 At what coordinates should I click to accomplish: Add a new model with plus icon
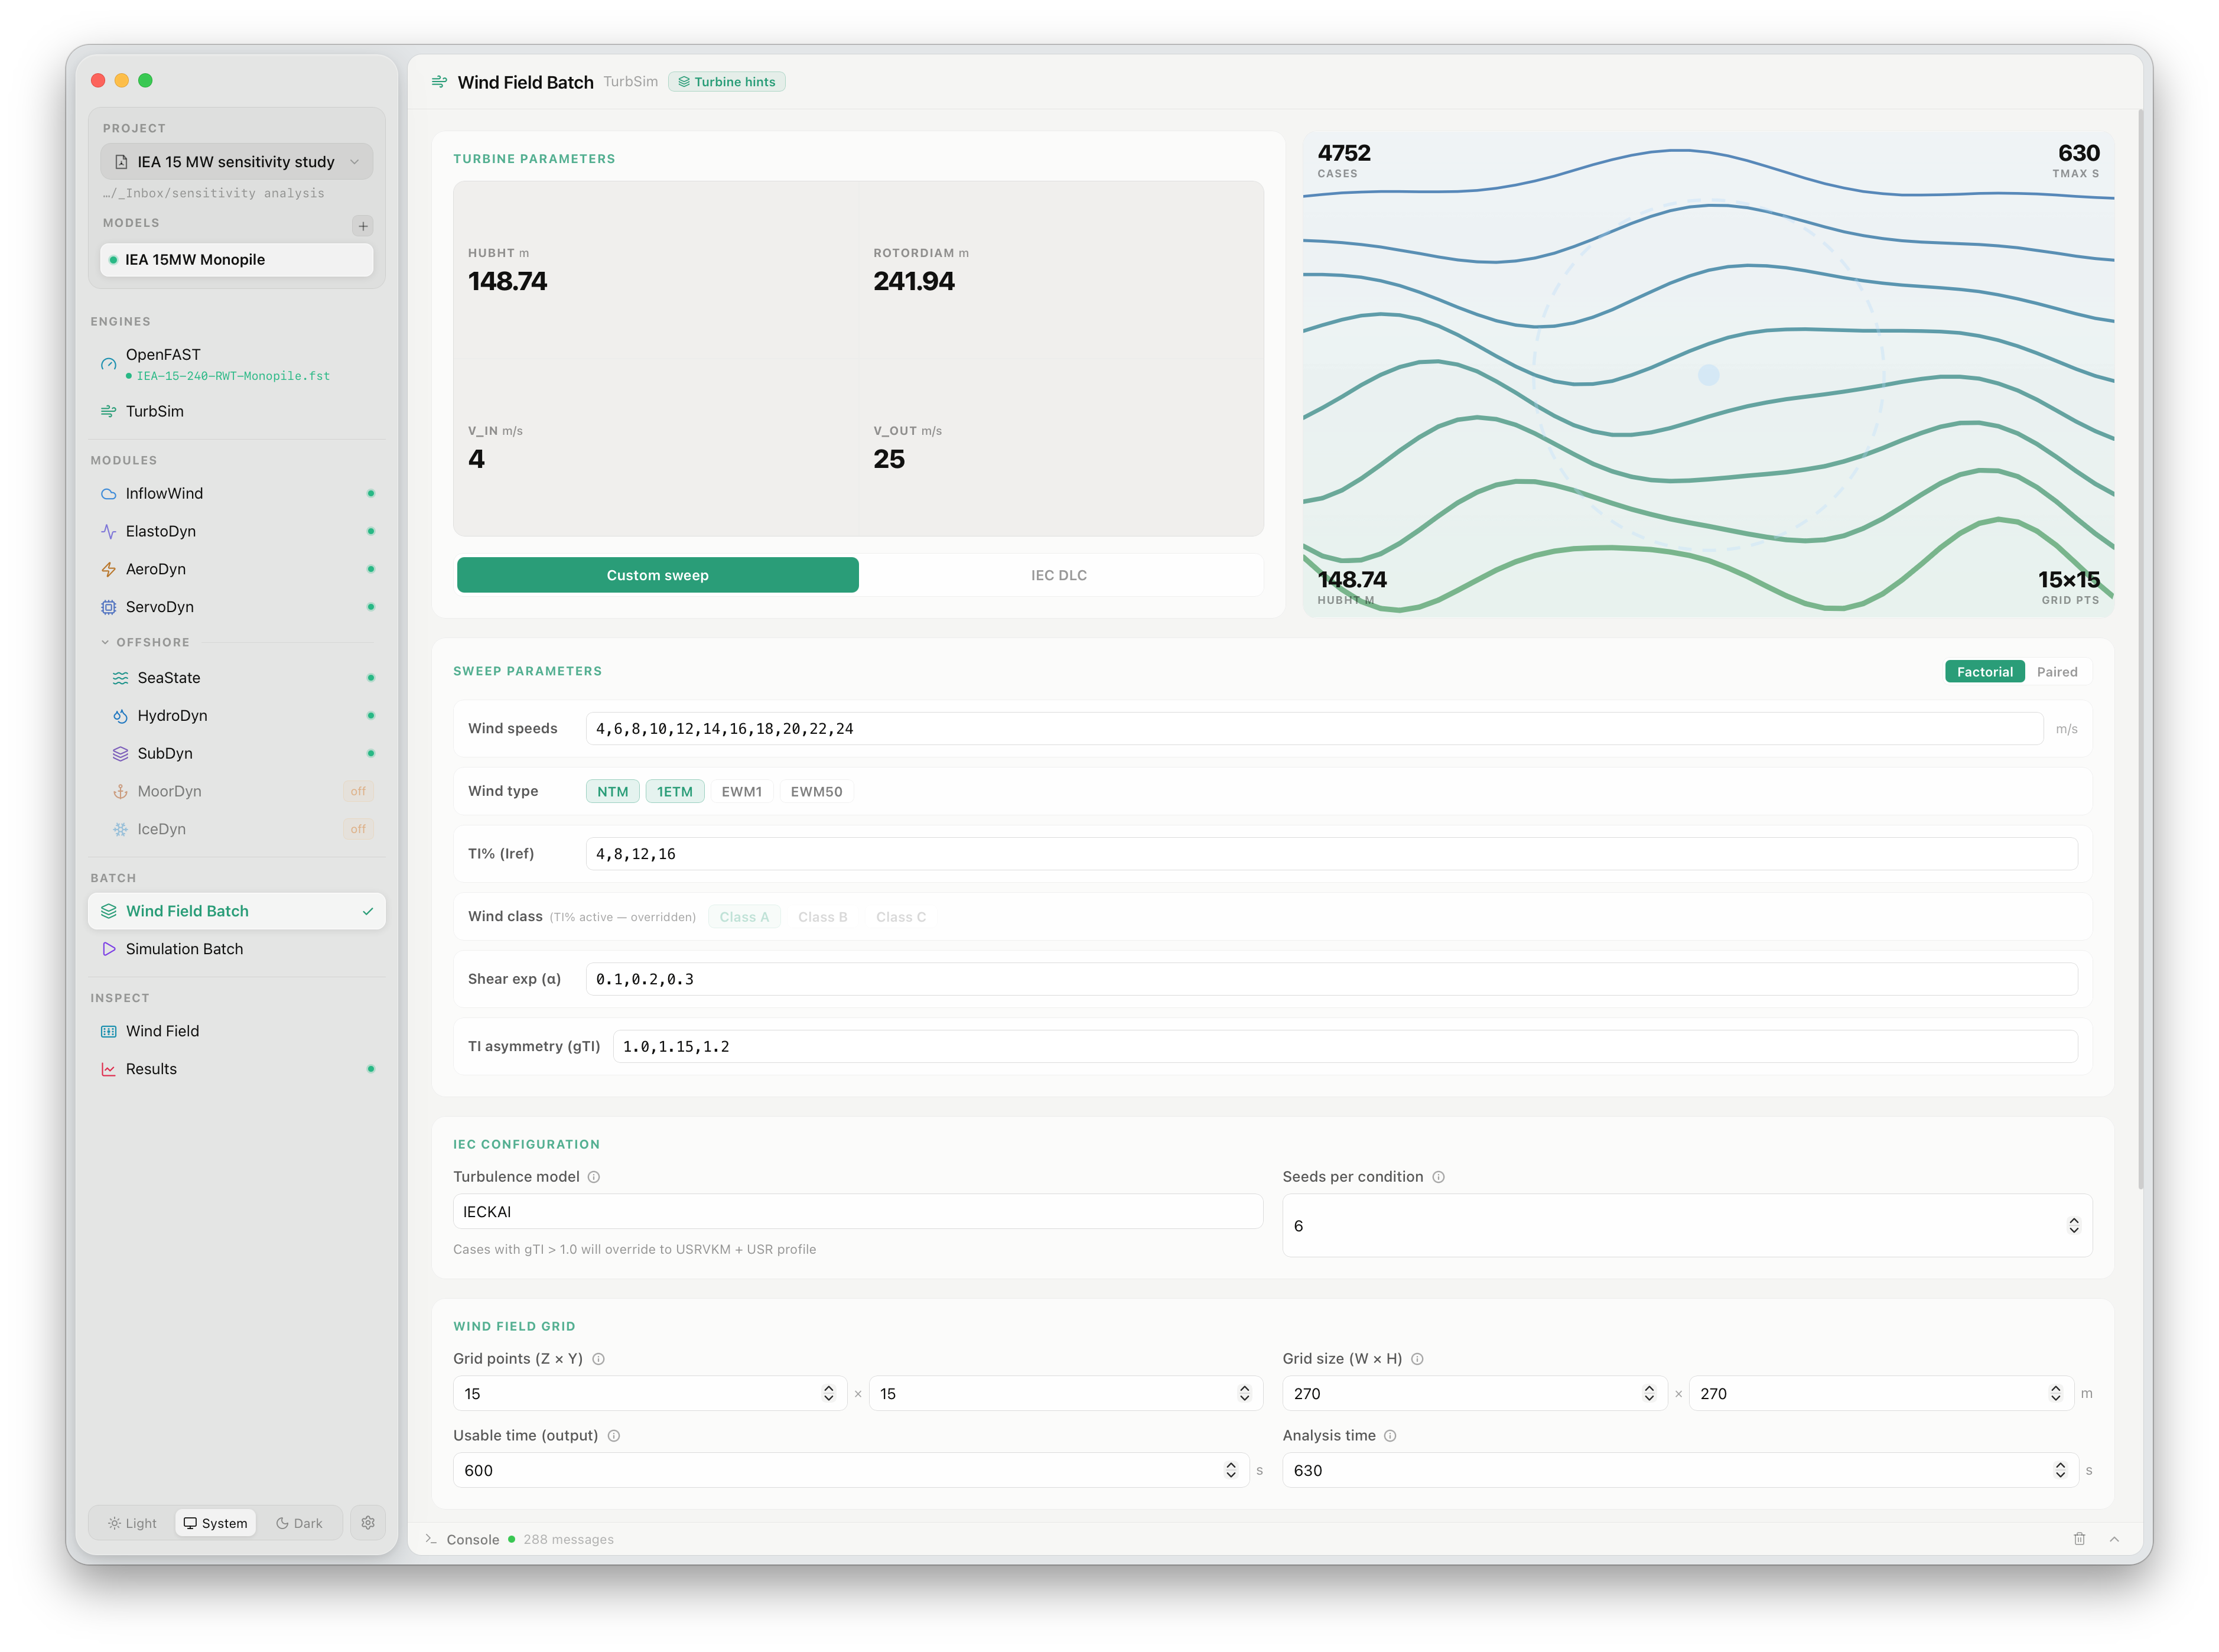point(363,225)
